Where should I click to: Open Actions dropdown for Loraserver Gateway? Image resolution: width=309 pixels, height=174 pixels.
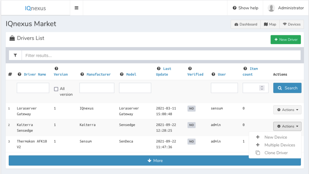(287, 110)
